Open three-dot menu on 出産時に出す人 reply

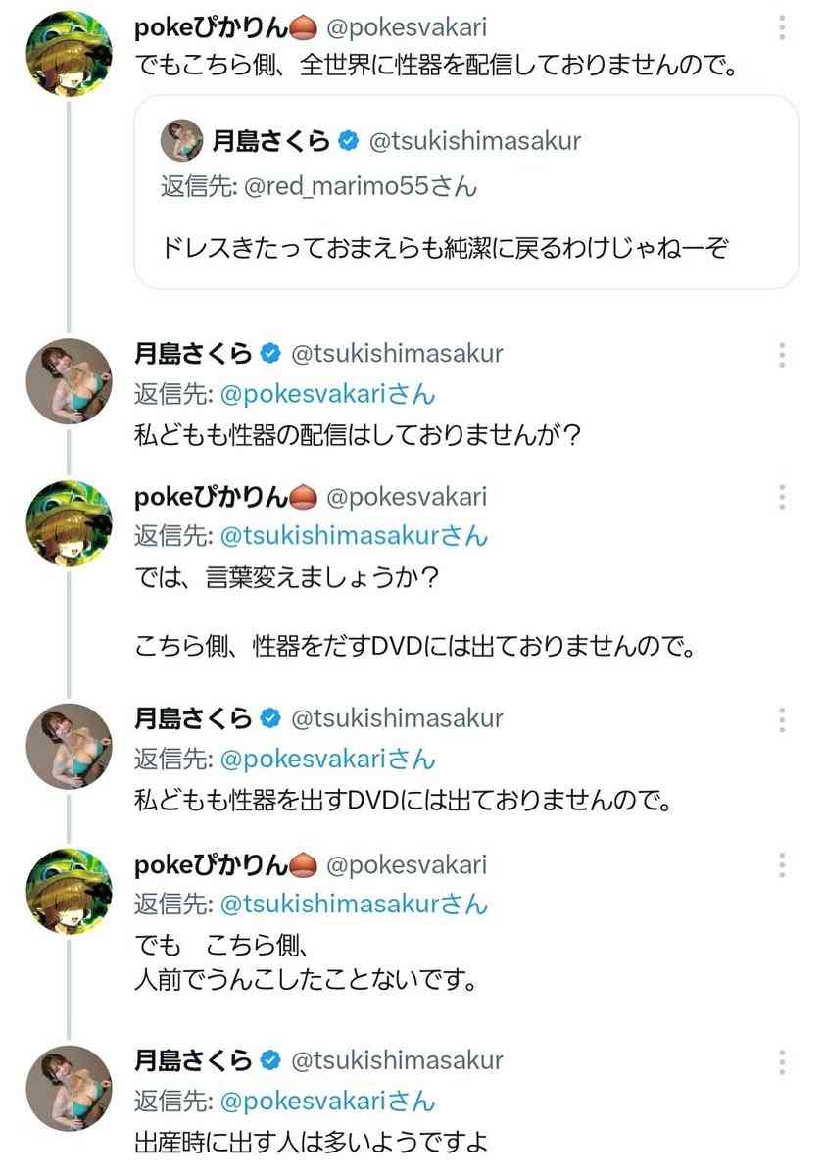coord(781,1061)
